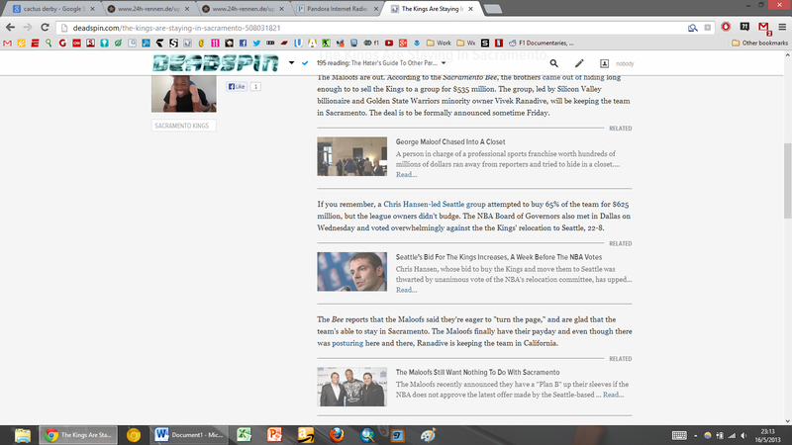Viewport: 792px width, 445px height.
Task: Click the Gmail checker extension icon
Action: (763, 28)
